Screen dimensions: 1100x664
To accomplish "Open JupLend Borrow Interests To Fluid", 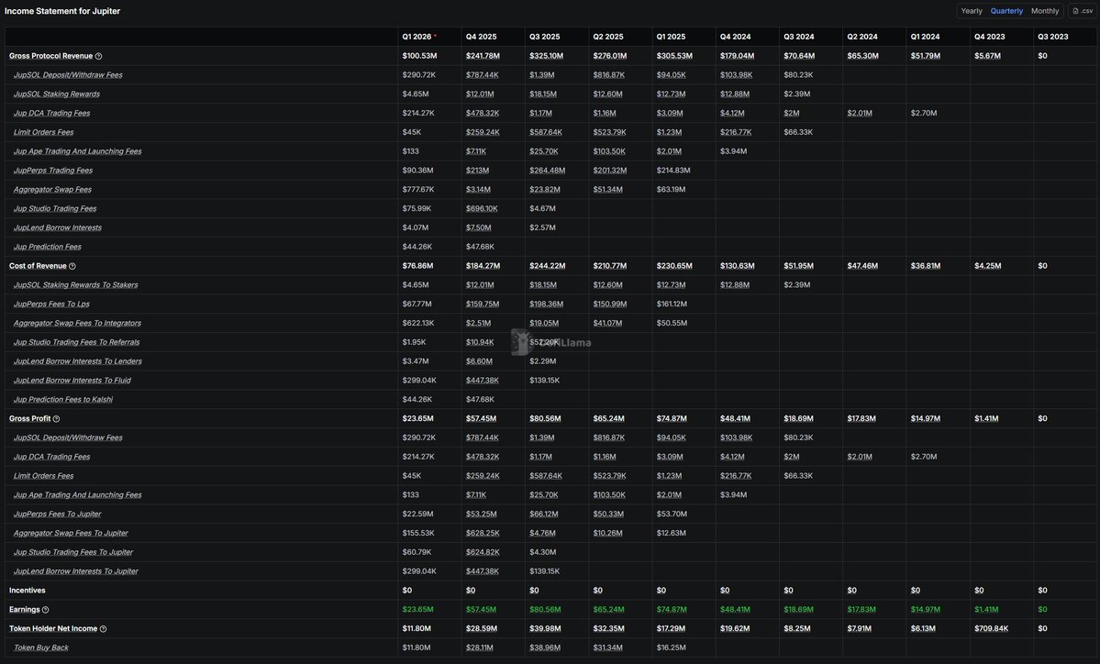I will 72,381.
